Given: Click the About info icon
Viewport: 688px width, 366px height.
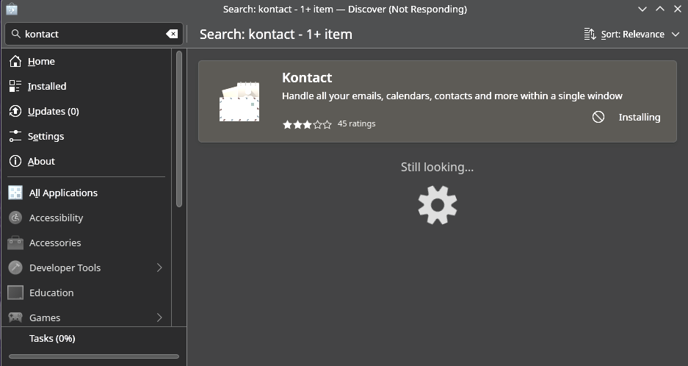Looking at the screenshot, I should (x=15, y=162).
